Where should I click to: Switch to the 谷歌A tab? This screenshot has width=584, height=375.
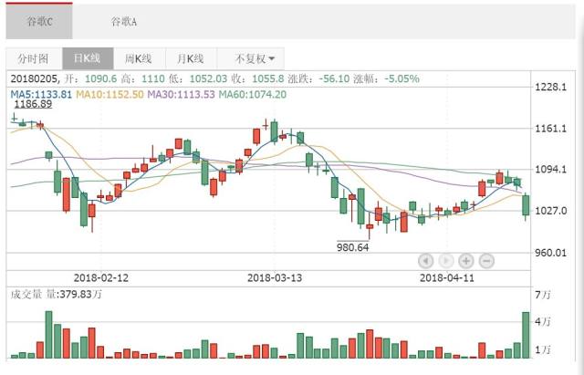click(x=124, y=22)
